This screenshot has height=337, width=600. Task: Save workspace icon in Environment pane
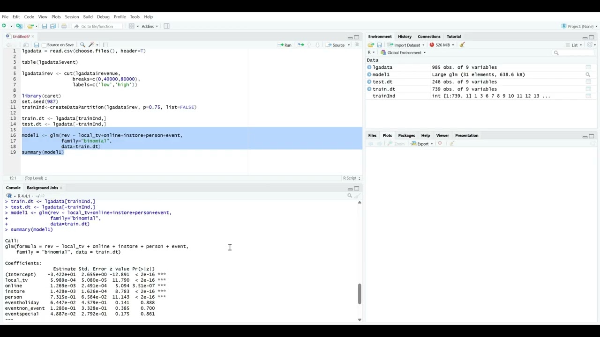[379, 45]
